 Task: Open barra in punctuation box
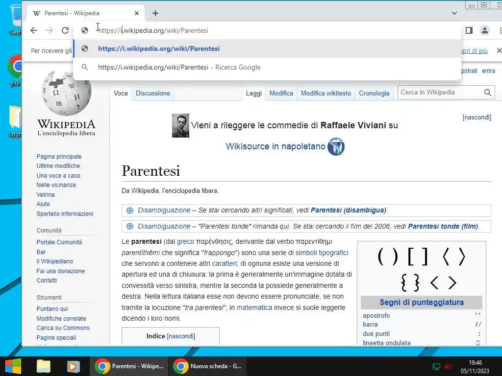pos(370,324)
